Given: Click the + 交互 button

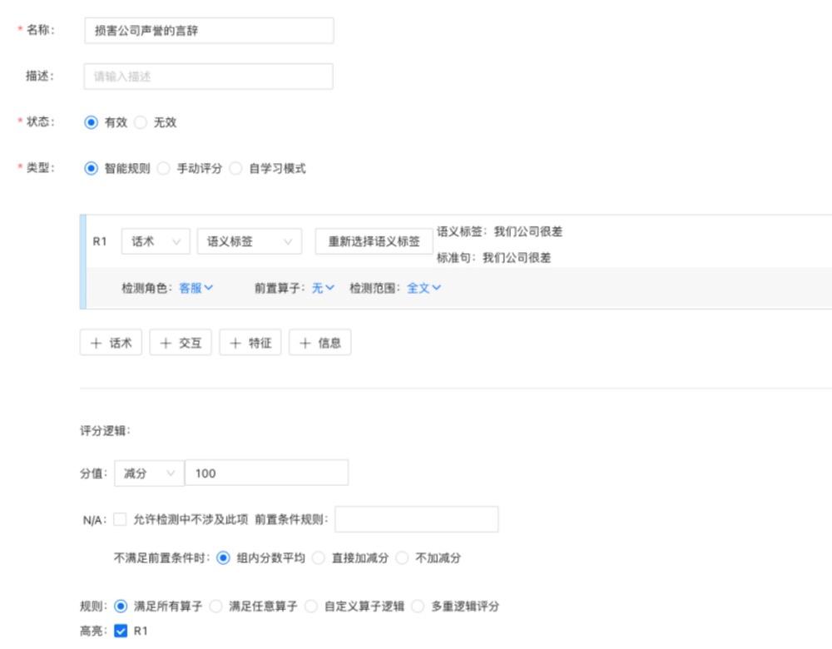Looking at the screenshot, I should coord(181,342).
